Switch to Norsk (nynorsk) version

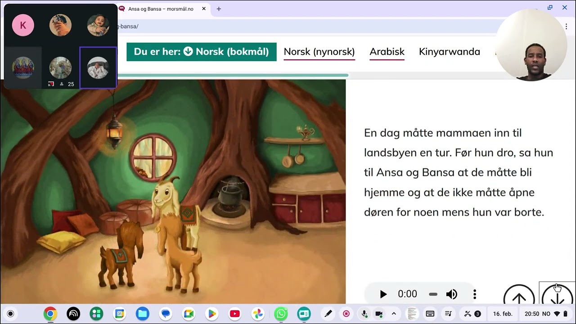pos(319,52)
